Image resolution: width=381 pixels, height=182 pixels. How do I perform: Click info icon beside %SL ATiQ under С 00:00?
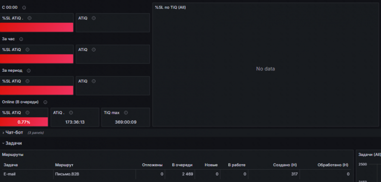29,18
